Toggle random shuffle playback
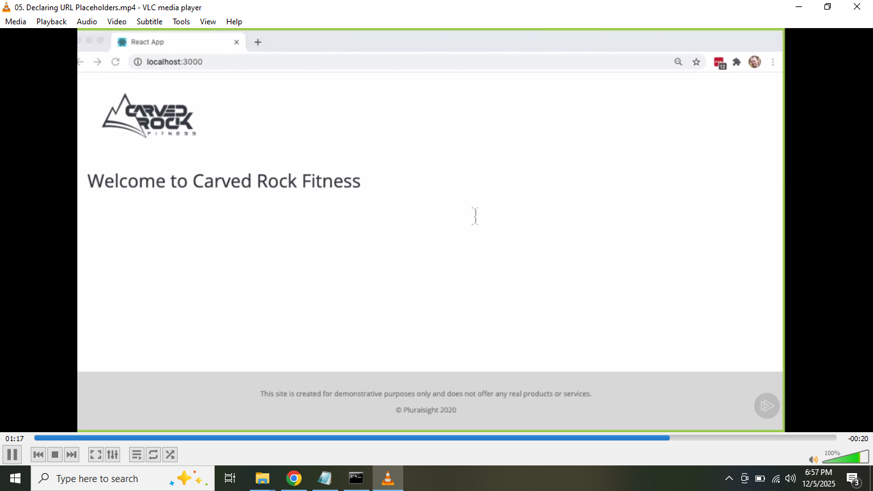The height and width of the screenshot is (491, 873). coord(170,455)
